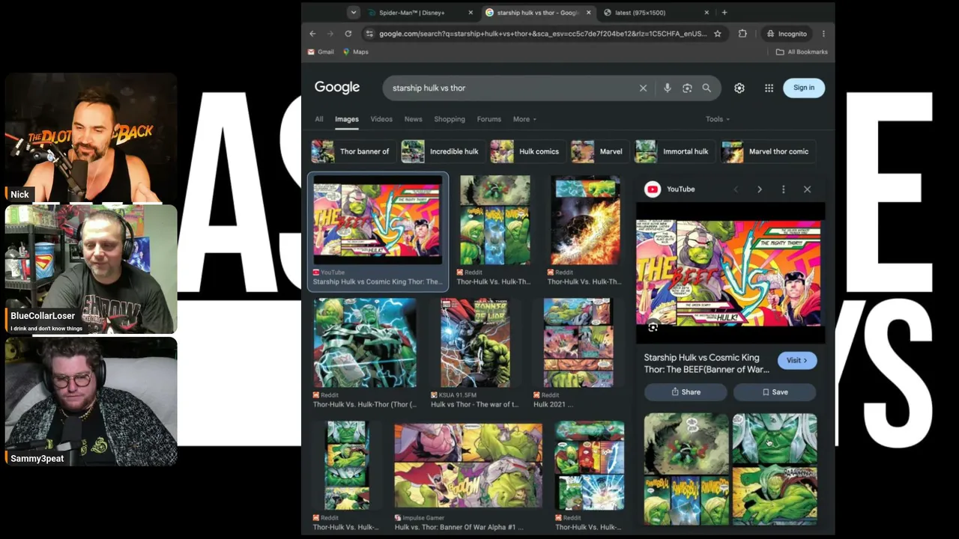Open more options in the preview panel
The height and width of the screenshot is (539, 959).
click(x=784, y=189)
